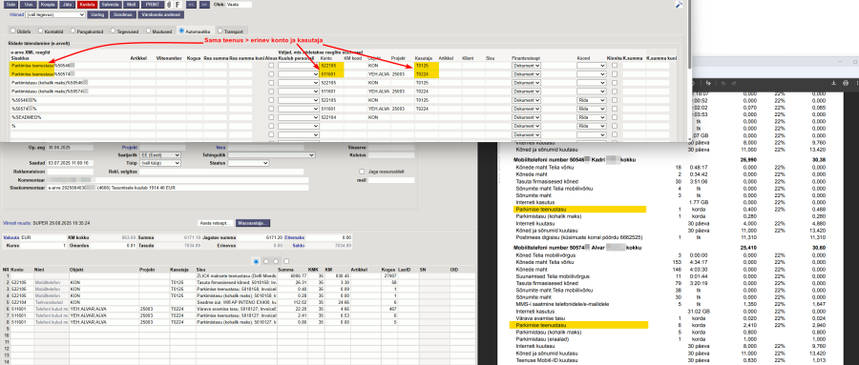The height and width of the screenshot is (365, 859).
Task: Tick Ainus checkbox in %SEADMED% row
Action: (x=271, y=117)
